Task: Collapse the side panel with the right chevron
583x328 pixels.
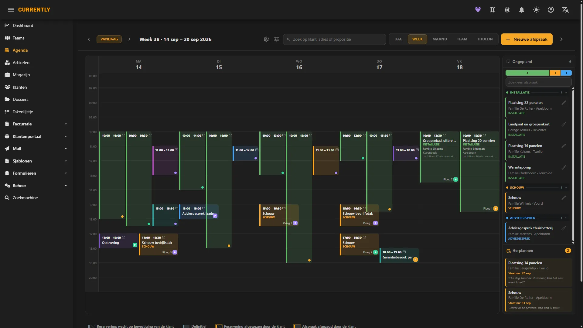Action: [x=561, y=39]
